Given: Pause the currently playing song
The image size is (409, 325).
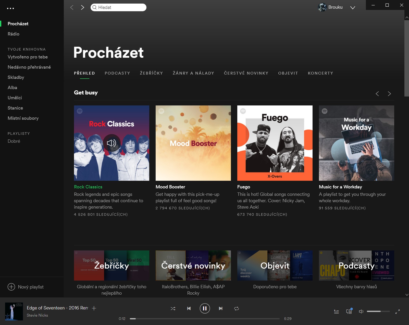Looking at the screenshot, I should (205, 308).
